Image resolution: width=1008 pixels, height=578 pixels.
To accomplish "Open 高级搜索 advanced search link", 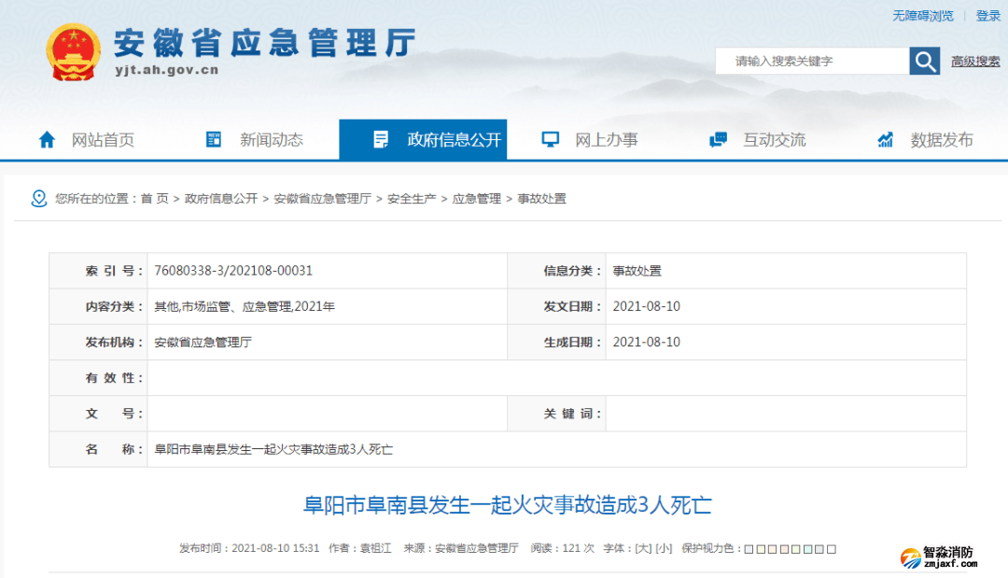I will [x=975, y=62].
